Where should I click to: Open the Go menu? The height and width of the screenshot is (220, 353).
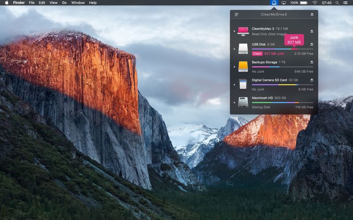(64, 3)
